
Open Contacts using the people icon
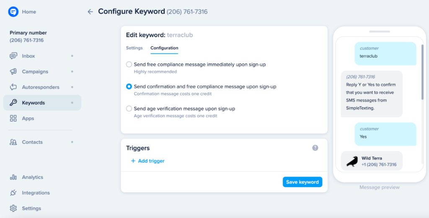coord(13,142)
